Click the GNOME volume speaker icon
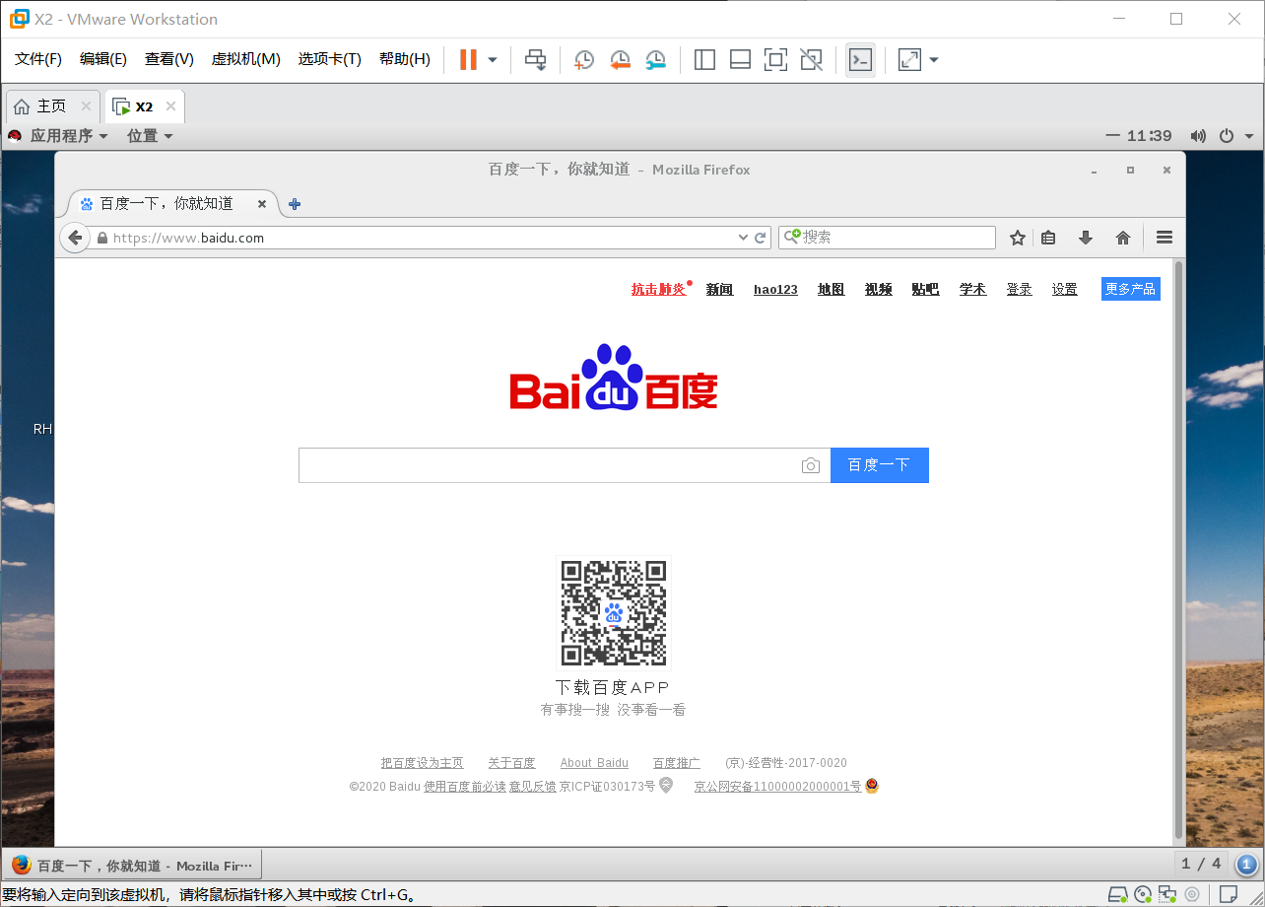Screen dimensions: 1265x907 point(1198,136)
